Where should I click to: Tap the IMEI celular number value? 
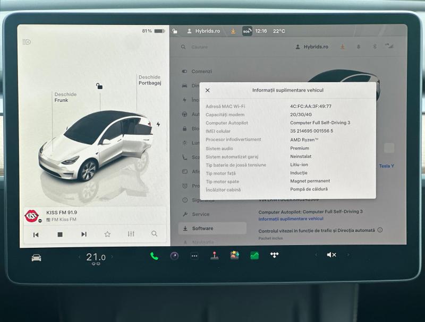pyautogui.click(x=311, y=131)
